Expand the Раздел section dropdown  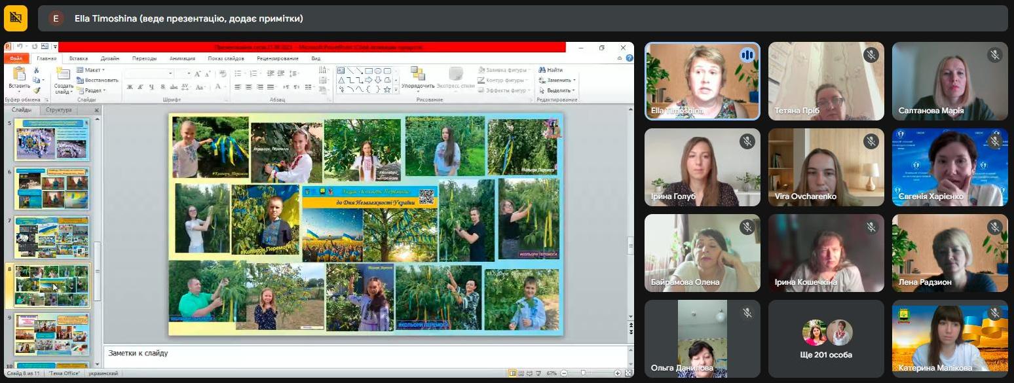pyautogui.click(x=90, y=90)
